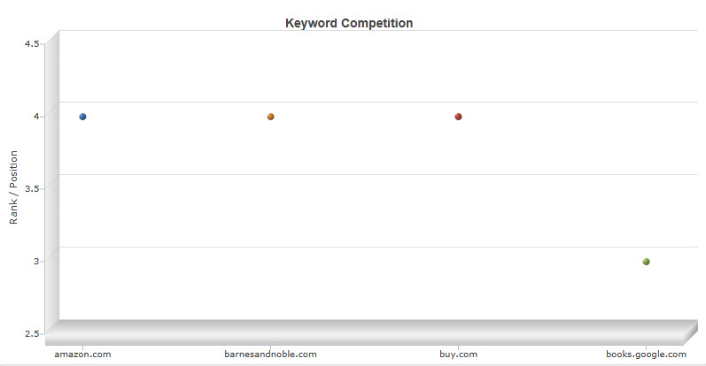Select the orange barnesandnoble.com data point
This screenshot has width=706, height=366.
pos(270,117)
